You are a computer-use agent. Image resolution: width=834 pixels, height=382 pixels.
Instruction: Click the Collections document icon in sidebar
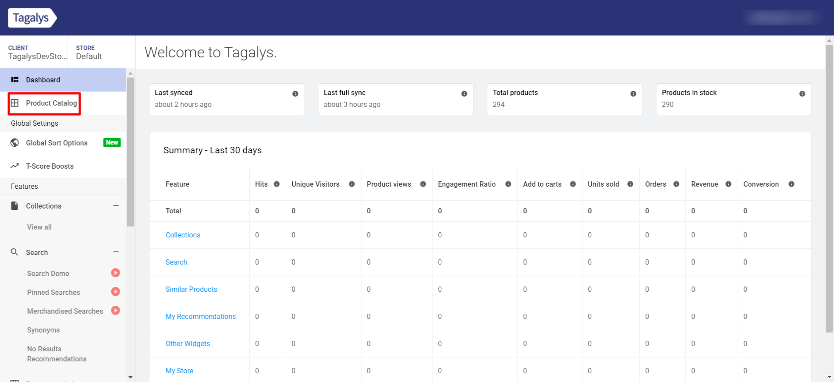click(14, 205)
